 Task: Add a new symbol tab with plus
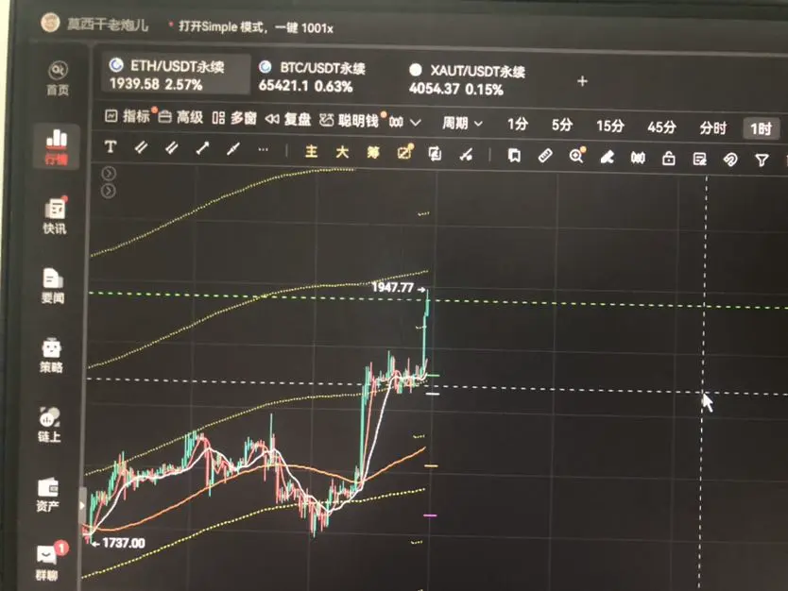pyautogui.click(x=582, y=81)
